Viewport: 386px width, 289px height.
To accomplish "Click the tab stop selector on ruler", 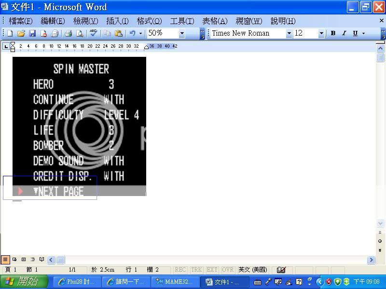I will pos(6,46).
